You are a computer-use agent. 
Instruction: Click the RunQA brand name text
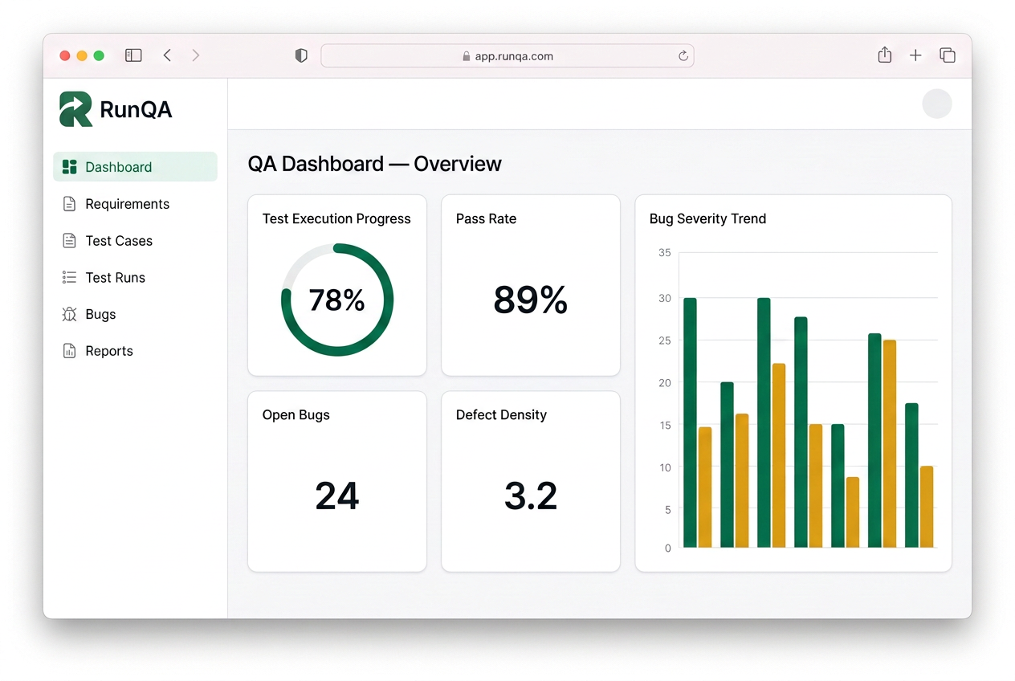[x=136, y=109]
